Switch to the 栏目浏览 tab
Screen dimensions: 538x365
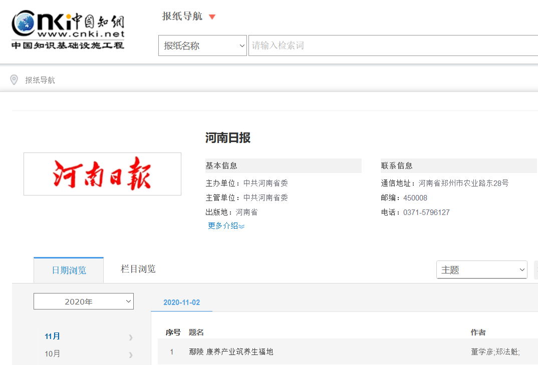pyautogui.click(x=138, y=269)
